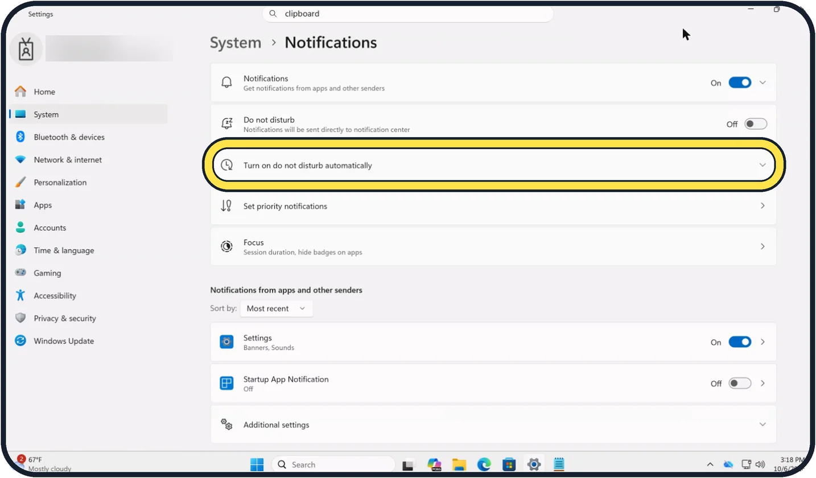This screenshot has width=816, height=478.
Task: Turn off the Notifications toggle
Action: tap(740, 83)
